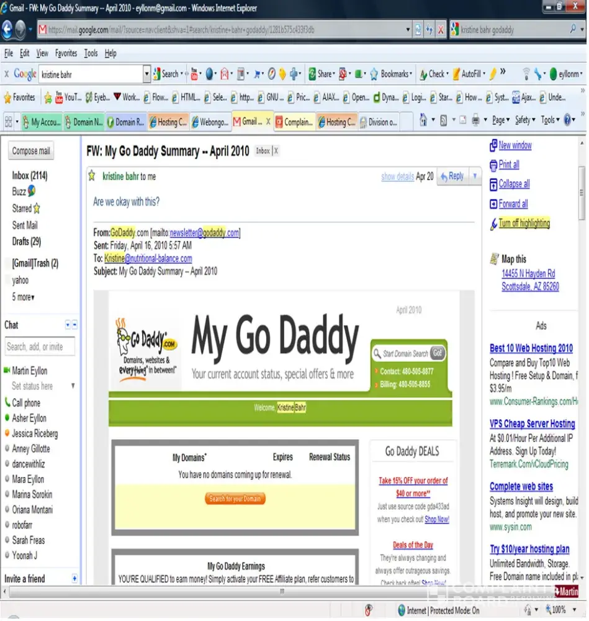Click the Print icon in command bar

click(x=475, y=120)
